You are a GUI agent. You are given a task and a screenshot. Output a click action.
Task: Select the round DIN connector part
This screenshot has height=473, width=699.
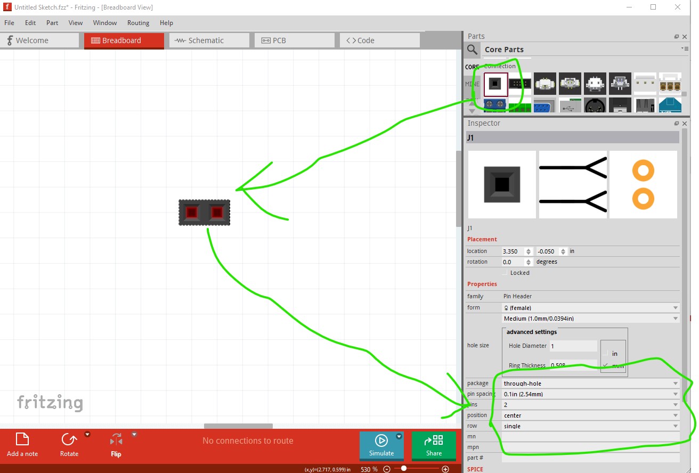[x=595, y=105]
